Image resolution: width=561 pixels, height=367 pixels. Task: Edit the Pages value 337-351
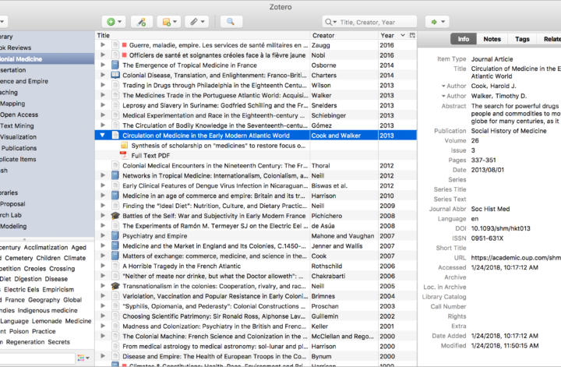point(483,160)
